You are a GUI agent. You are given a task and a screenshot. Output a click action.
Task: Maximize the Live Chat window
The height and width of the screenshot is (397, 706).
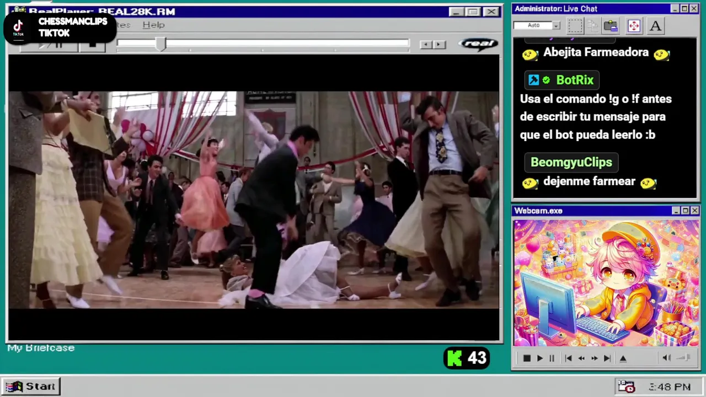tap(684, 9)
